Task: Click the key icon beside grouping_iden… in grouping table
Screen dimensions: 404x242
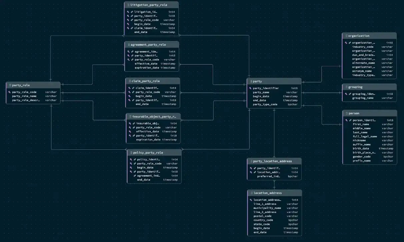Action: click(x=345, y=94)
